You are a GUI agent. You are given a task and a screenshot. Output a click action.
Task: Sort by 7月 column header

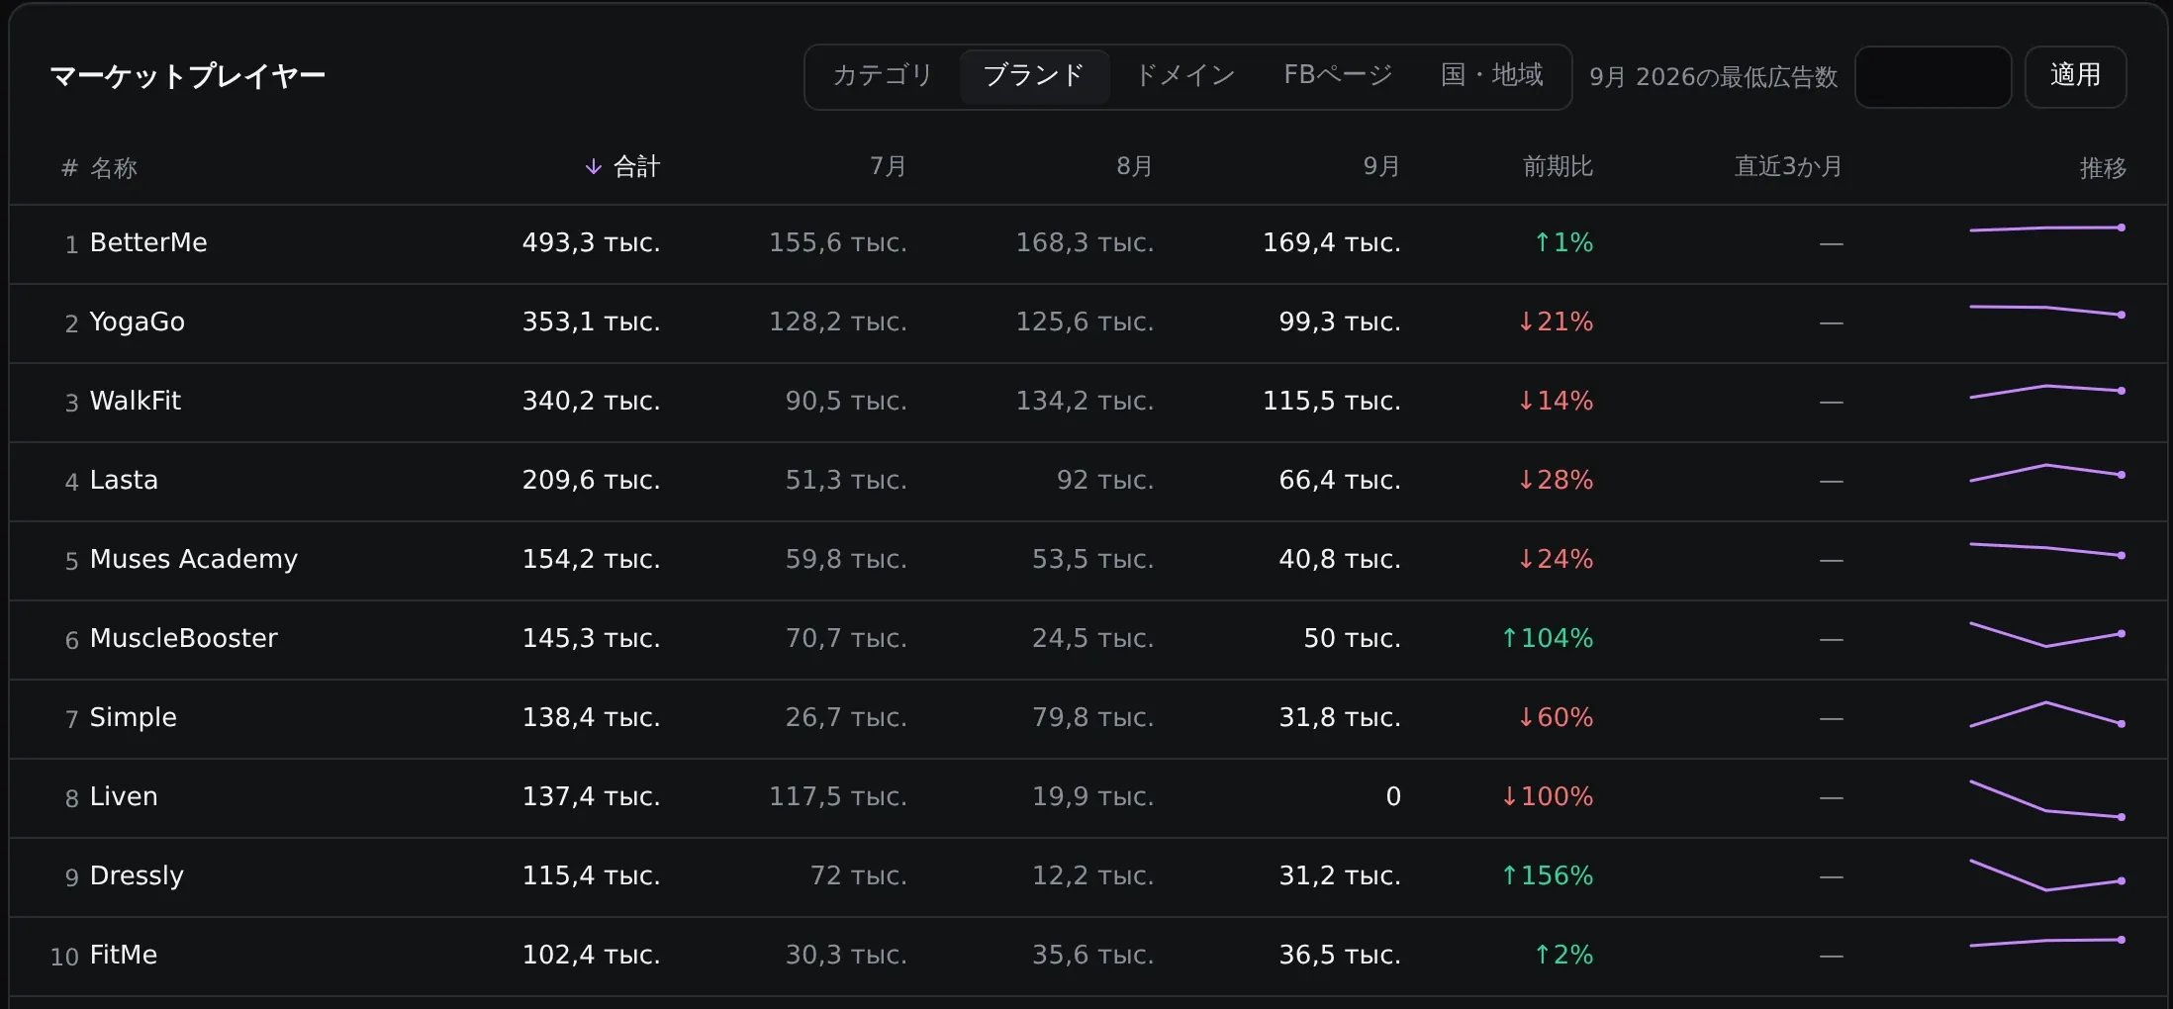[x=888, y=167]
